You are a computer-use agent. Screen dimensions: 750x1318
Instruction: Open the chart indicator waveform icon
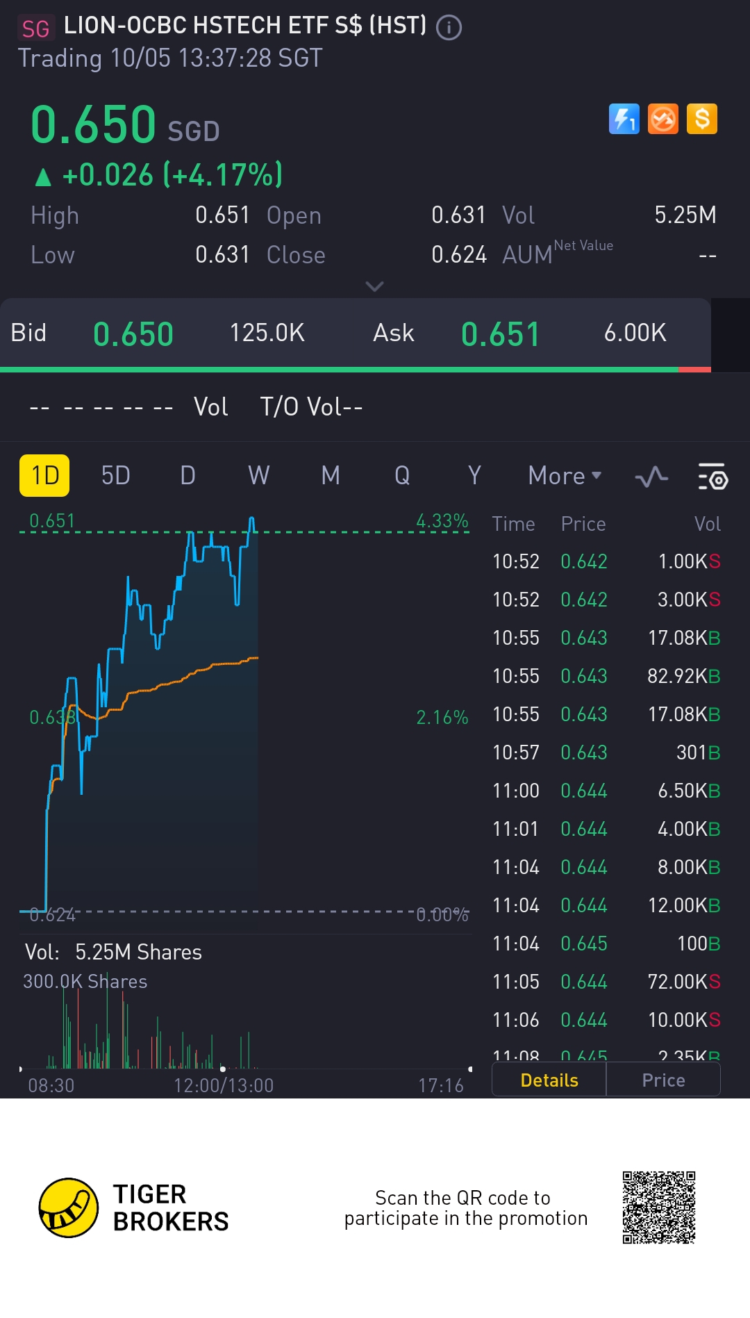click(651, 477)
